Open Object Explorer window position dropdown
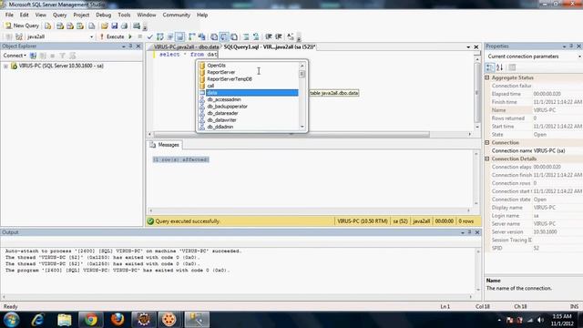The image size is (583, 328). click(124, 46)
